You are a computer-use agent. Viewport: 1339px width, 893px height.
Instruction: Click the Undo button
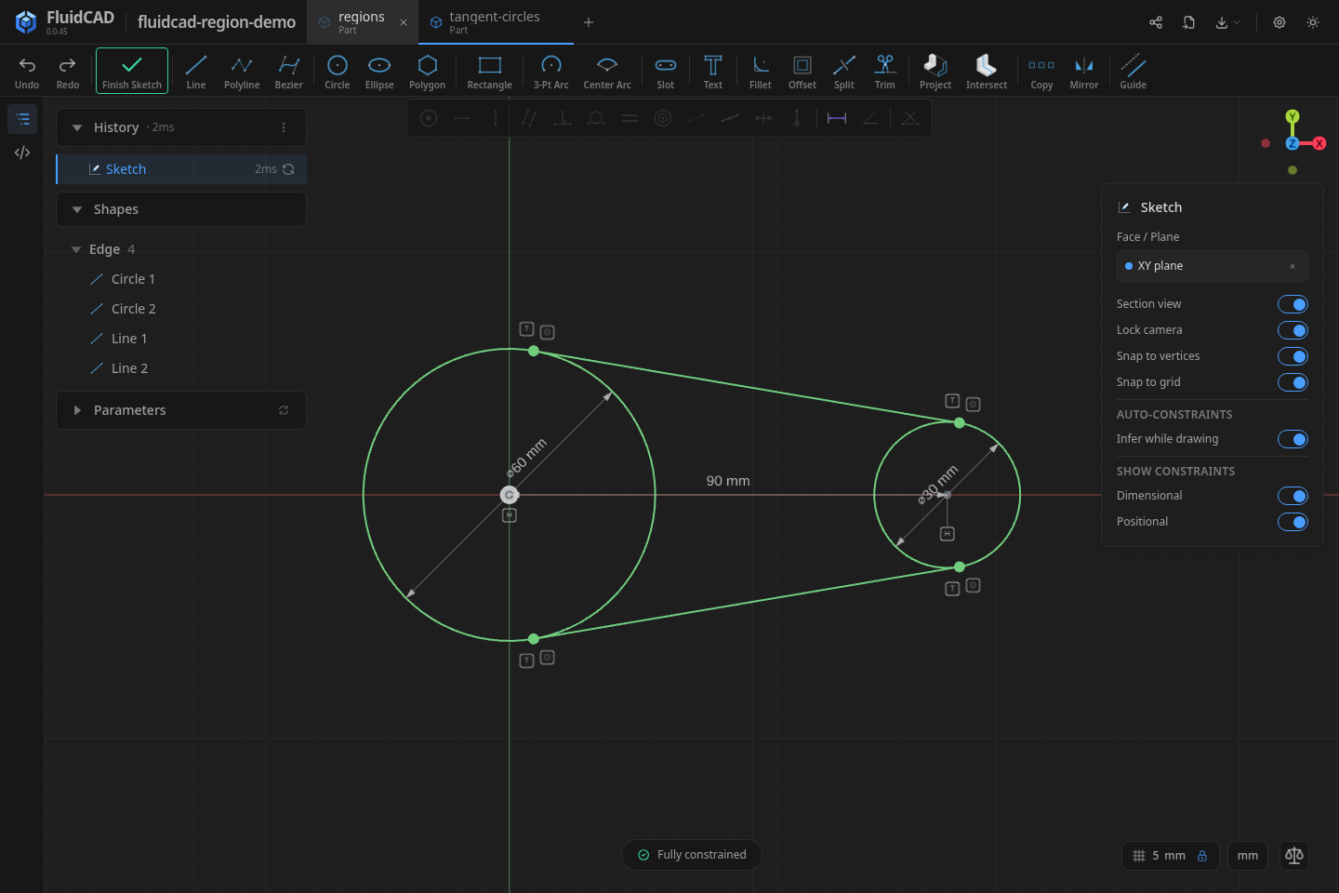[27, 72]
